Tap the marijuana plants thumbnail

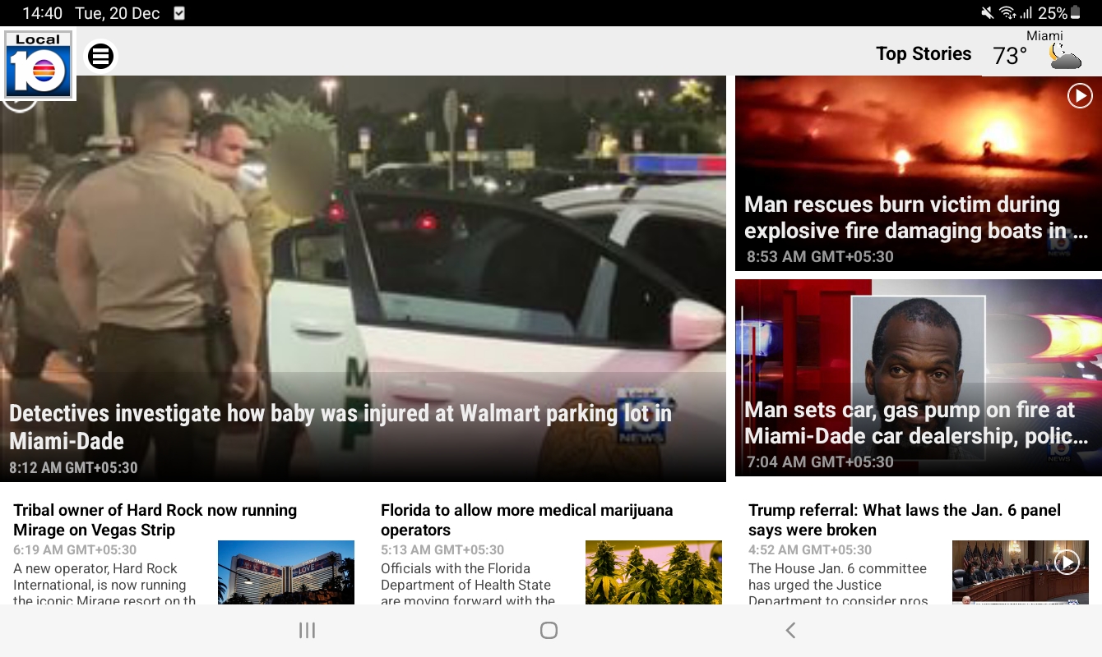(654, 572)
